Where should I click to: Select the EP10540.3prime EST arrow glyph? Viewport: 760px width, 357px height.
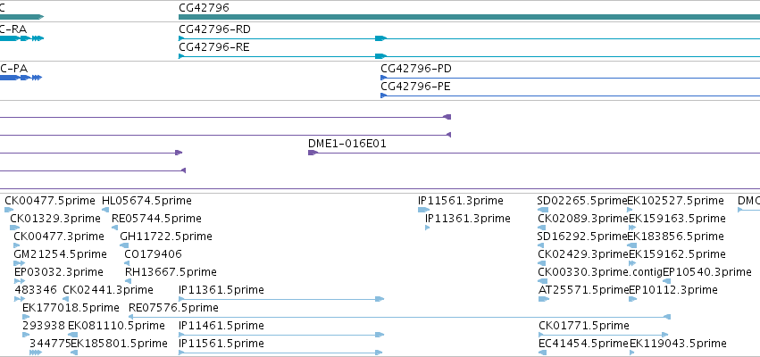(667, 281)
